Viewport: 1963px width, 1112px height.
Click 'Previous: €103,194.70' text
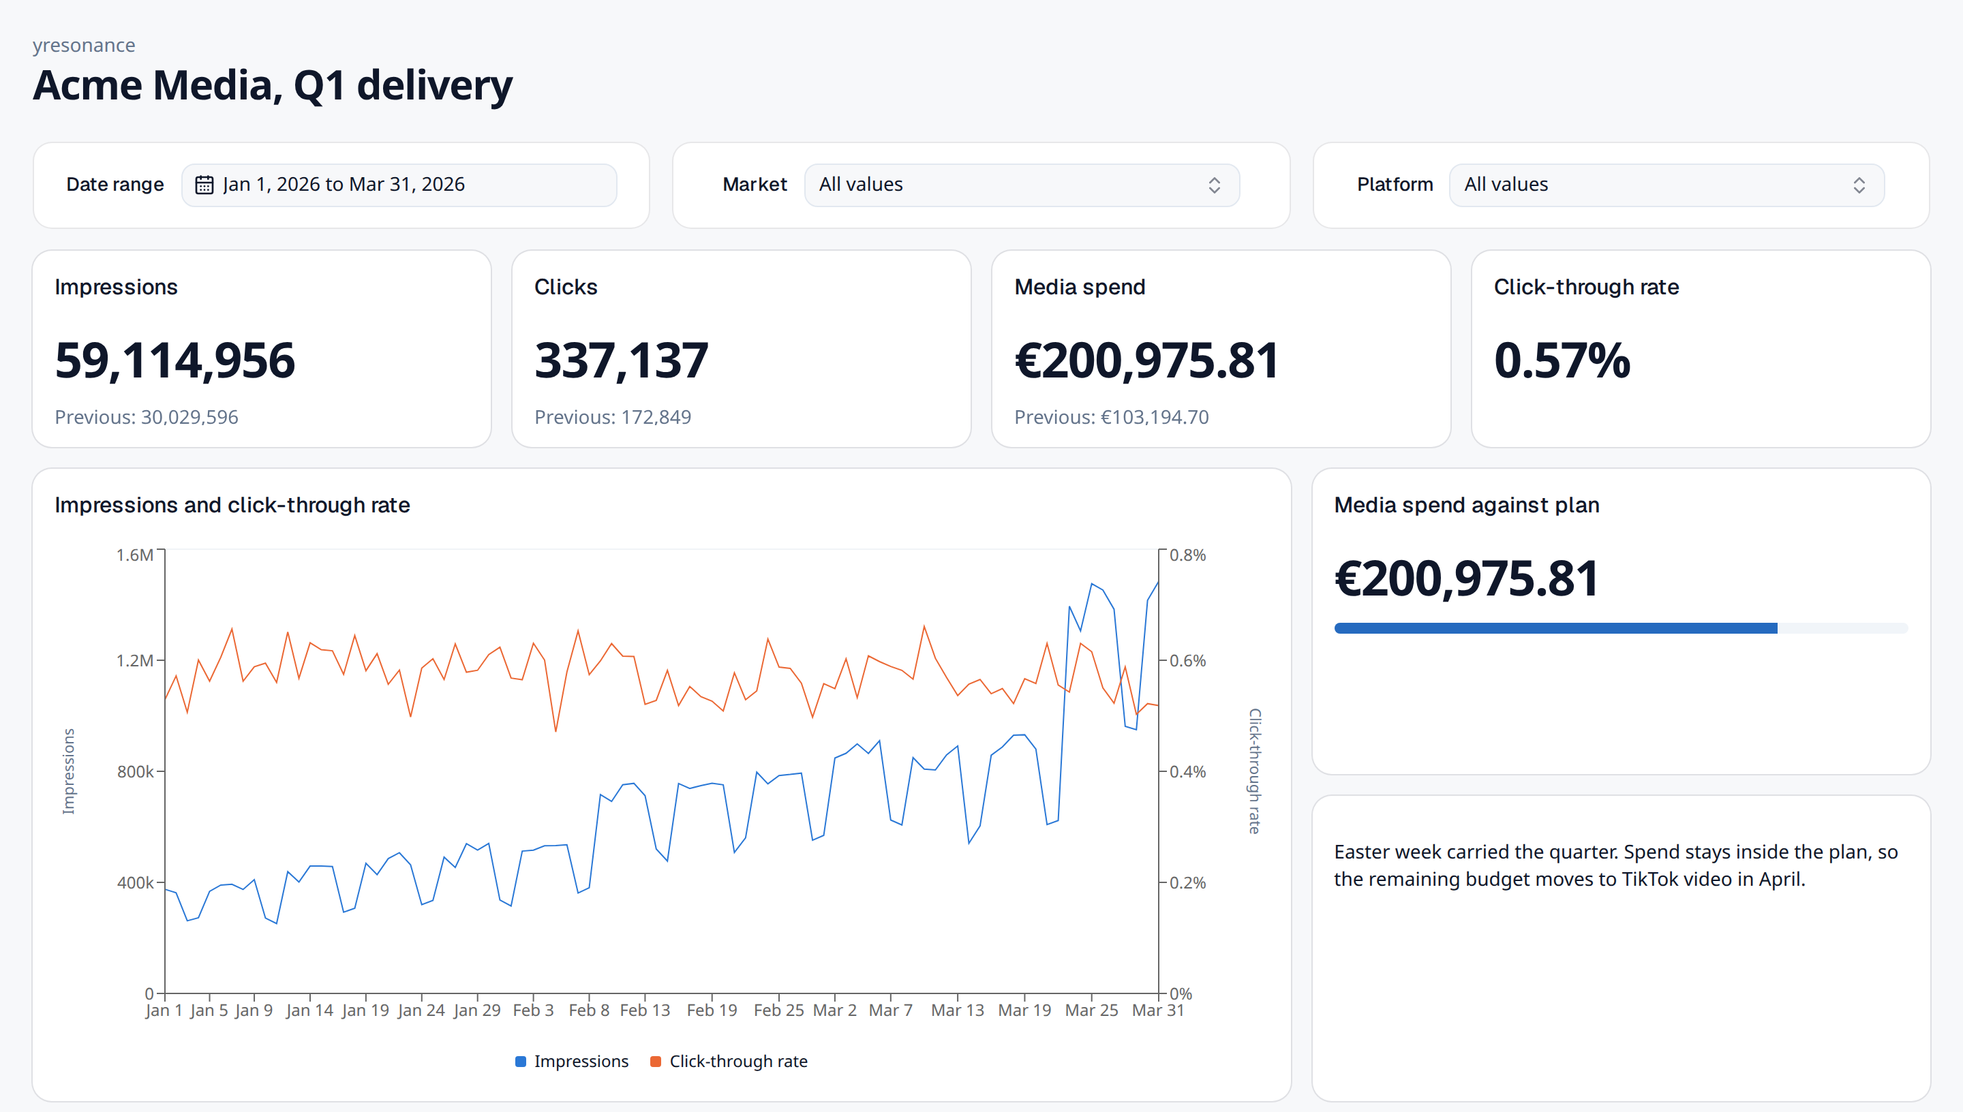tap(1112, 417)
